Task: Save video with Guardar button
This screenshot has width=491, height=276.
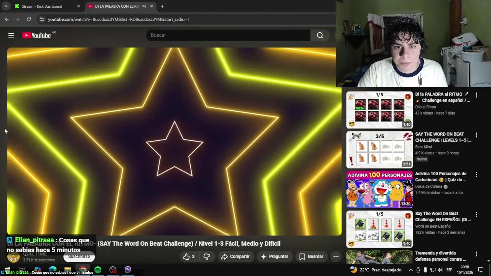Action: (x=311, y=256)
